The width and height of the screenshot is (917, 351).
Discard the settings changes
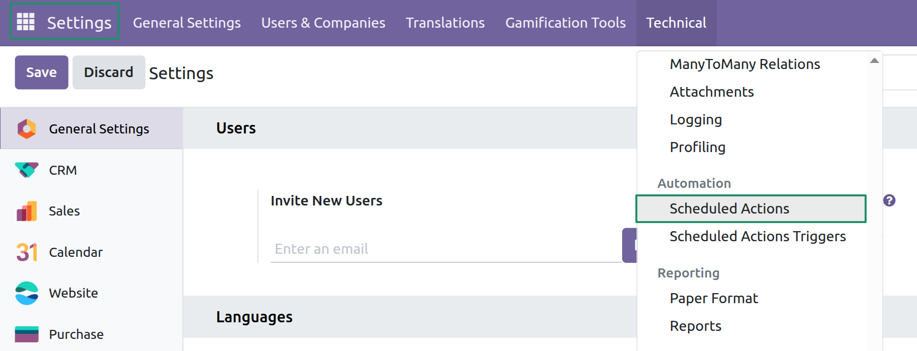tap(109, 73)
